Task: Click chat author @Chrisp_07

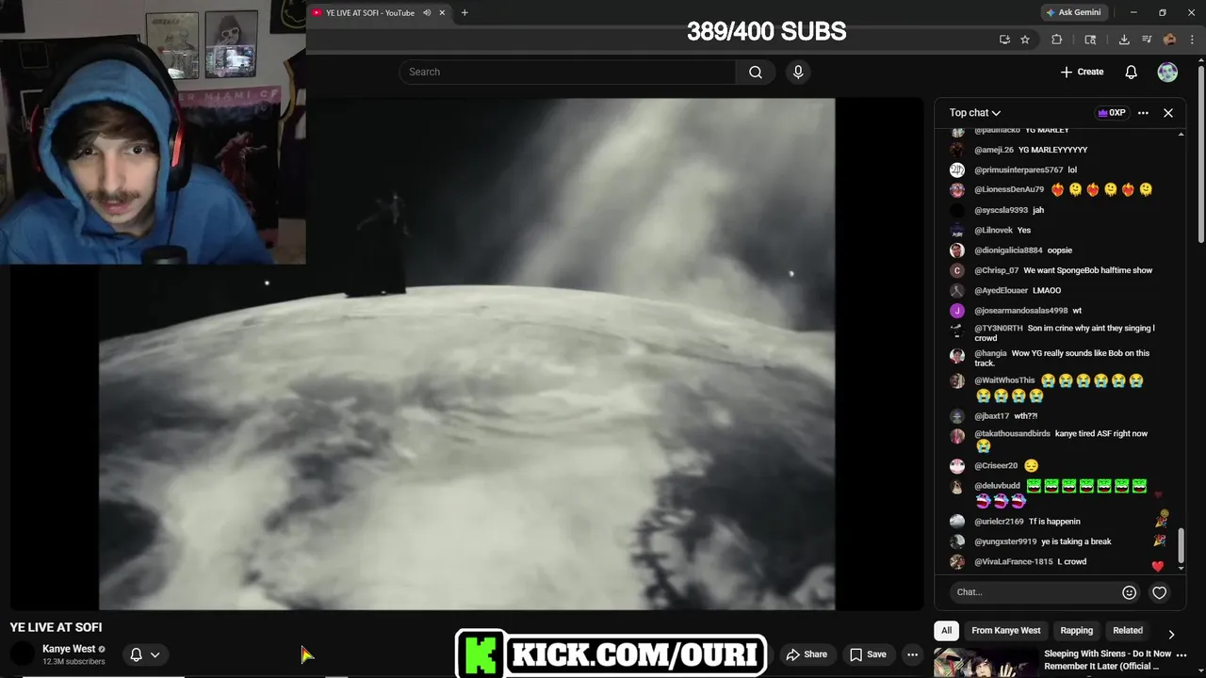Action: click(996, 270)
